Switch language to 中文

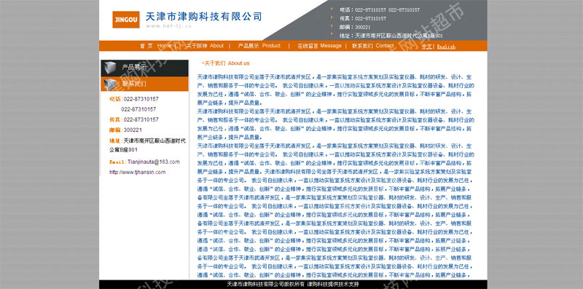coord(427,47)
